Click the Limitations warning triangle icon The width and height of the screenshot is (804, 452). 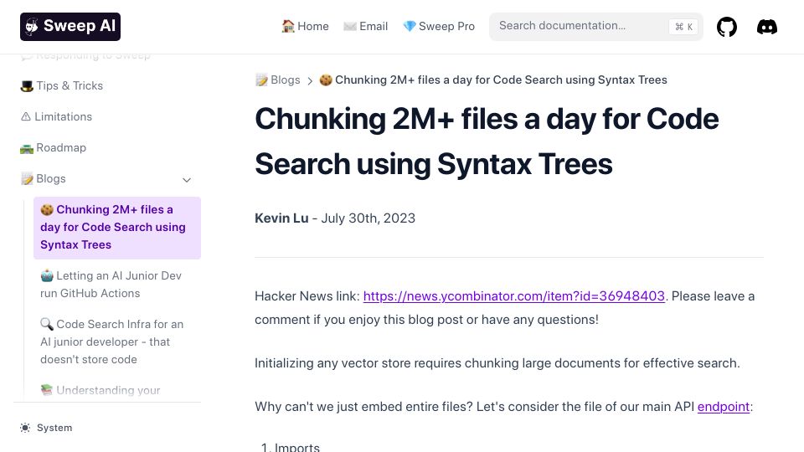(x=26, y=117)
